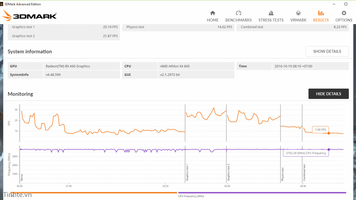
Task: Click the 03:20 time axis label
Action: 165,186
